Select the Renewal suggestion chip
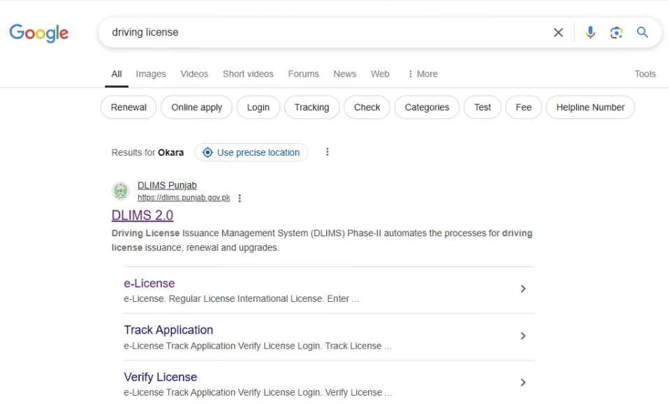This screenshot has width=669, height=404. click(128, 108)
